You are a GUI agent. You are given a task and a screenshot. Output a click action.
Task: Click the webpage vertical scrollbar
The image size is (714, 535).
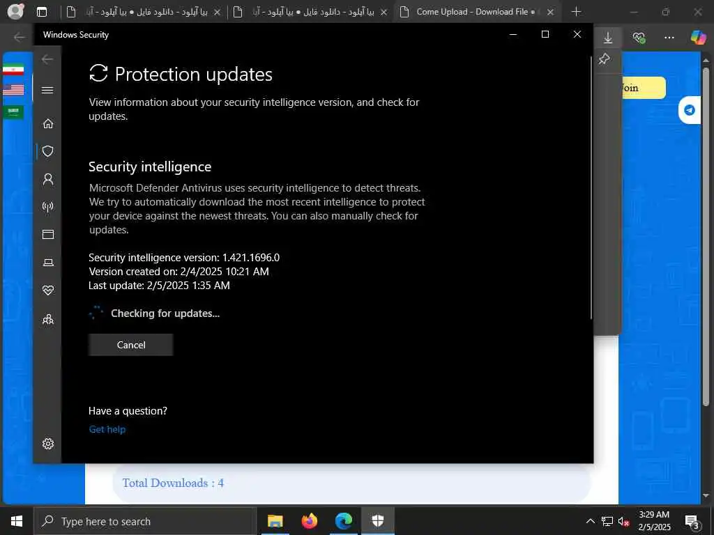(706, 237)
